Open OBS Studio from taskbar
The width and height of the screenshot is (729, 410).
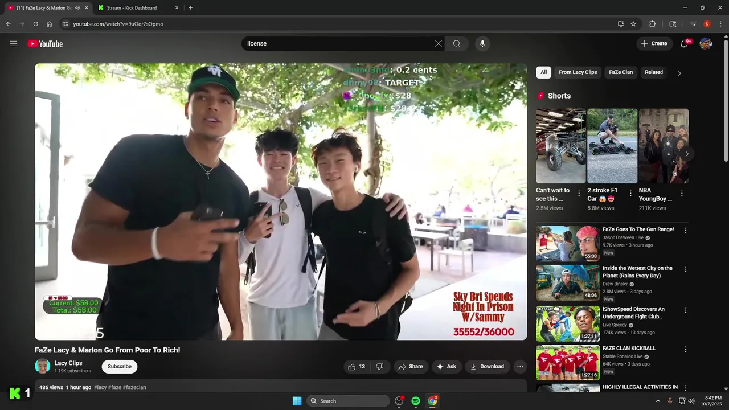(x=399, y=401)
